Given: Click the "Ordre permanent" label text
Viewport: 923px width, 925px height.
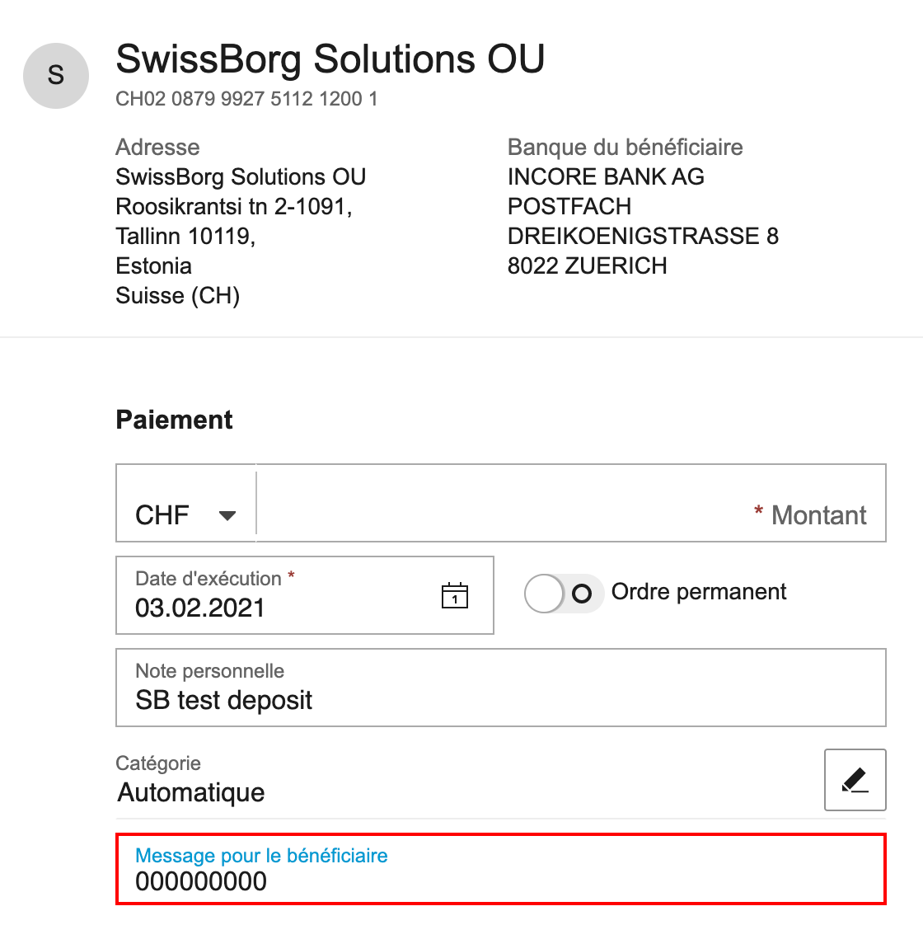Looking at the screenshot, I should (699, 592).
